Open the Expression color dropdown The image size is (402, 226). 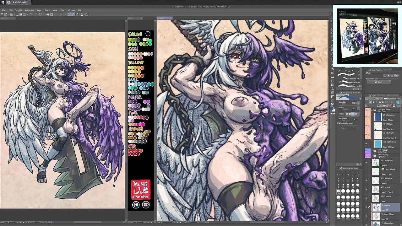[379, 82]
